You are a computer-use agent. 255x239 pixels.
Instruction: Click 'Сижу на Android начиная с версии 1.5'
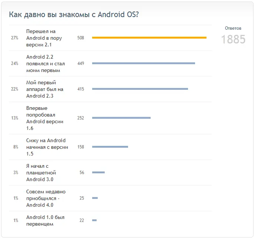[x=47, y=147]
